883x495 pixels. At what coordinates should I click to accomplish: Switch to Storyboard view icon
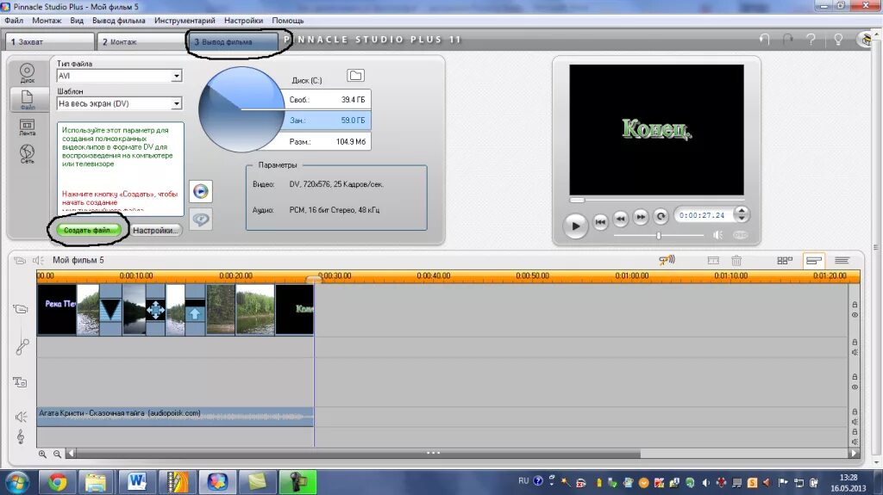[x=785, y=261]
